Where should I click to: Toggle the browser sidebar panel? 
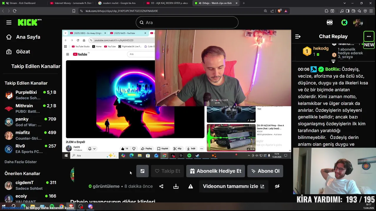(x=348, y=11)
